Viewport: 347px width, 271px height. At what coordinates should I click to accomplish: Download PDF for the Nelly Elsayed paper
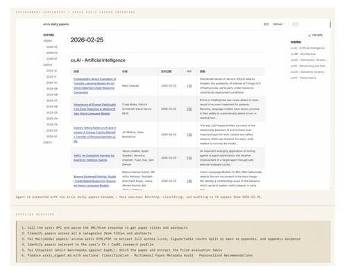pos(189,86)
